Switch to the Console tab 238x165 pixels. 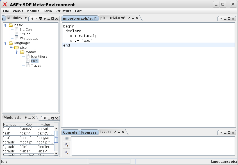pos(70,132)
